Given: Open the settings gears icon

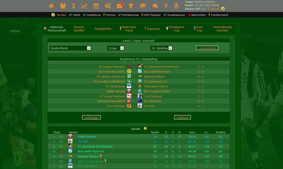Looking at the screenshot, I should tap(108, 6).
